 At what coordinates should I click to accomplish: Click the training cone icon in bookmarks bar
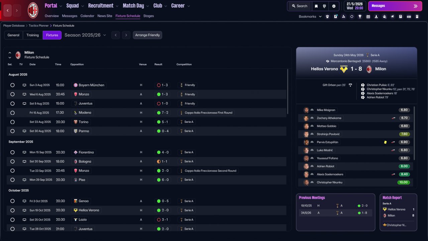point(376,16)
